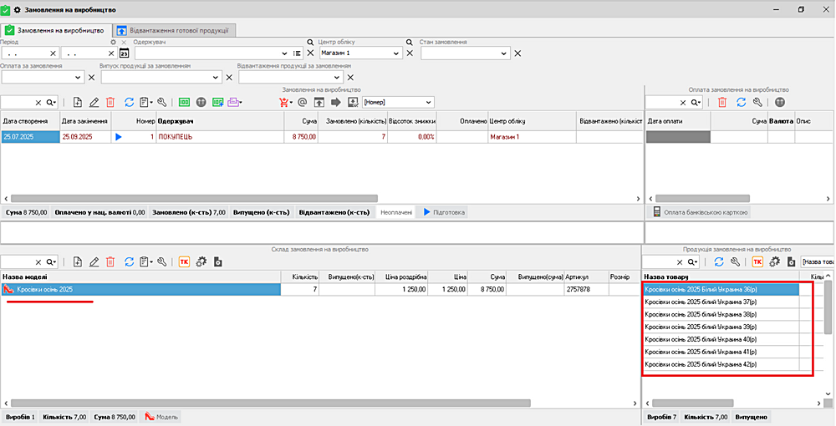Click the Підготовка status button

445,212
